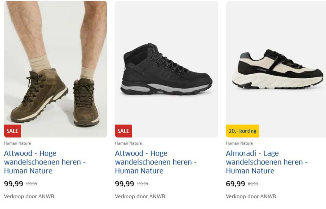The height and width of the screenshot is (209, 326).
Task: Click the 99,99 price of black Attwood boot
Action: (124, 184)
